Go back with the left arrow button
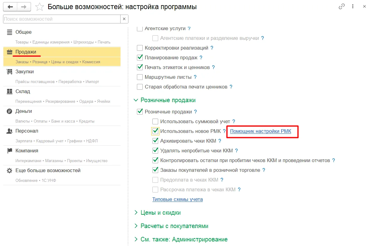Viewport: 371px width, 246px height. pyautogui.click(x=10, y=6)
